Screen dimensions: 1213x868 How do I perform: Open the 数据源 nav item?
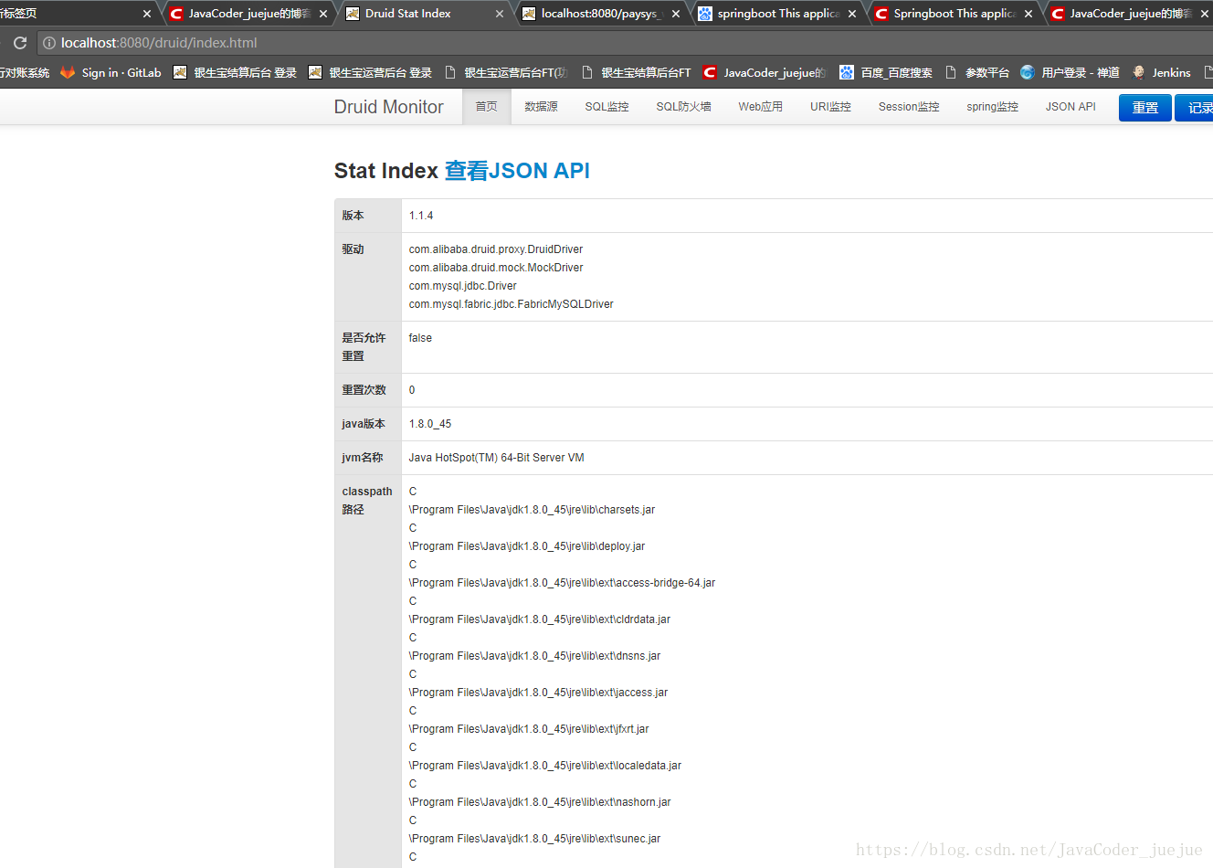(x=541, y=107)
